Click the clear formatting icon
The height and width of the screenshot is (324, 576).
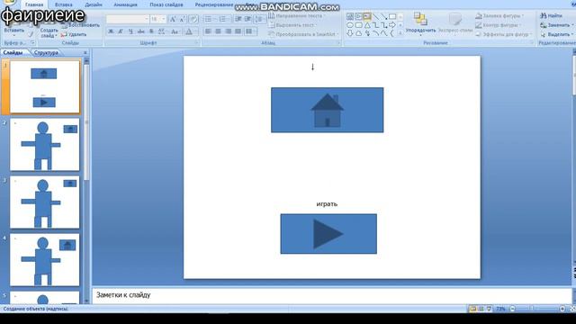coord(193,19)
